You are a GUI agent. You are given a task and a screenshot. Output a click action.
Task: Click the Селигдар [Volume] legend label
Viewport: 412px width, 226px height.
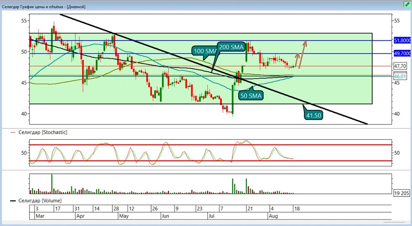[x=40, y=201]
